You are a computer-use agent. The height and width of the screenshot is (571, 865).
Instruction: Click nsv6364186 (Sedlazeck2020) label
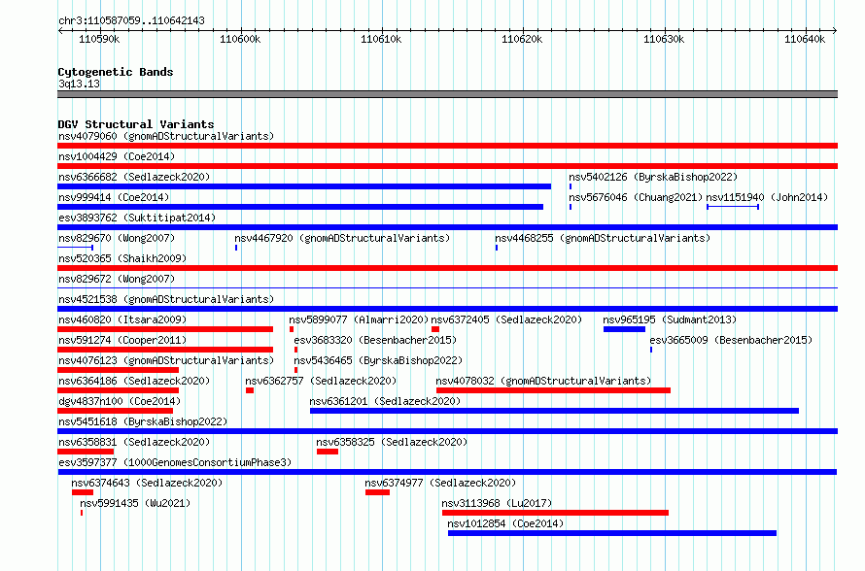coord(134,381)
